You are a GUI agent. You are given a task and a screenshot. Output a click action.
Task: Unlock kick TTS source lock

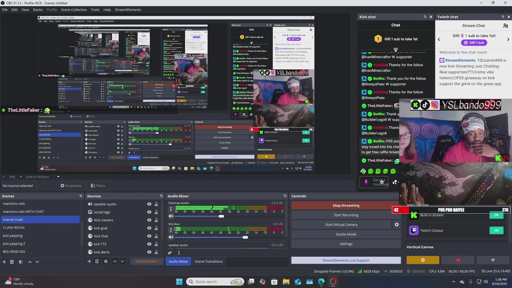[156, 244]
